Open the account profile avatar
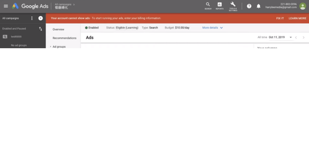Screen dimensions: 309x162 pos(302,6)
